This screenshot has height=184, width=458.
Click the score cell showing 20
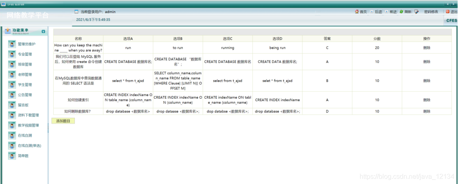tap(377, 48)
